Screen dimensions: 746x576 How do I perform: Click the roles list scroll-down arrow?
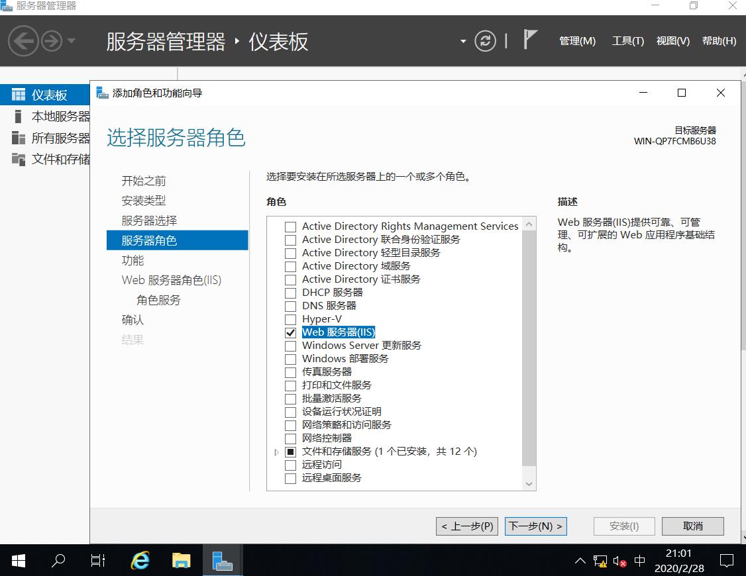529,483
